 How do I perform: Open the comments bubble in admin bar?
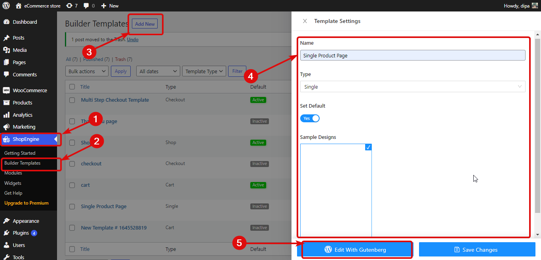pos(89,6)
